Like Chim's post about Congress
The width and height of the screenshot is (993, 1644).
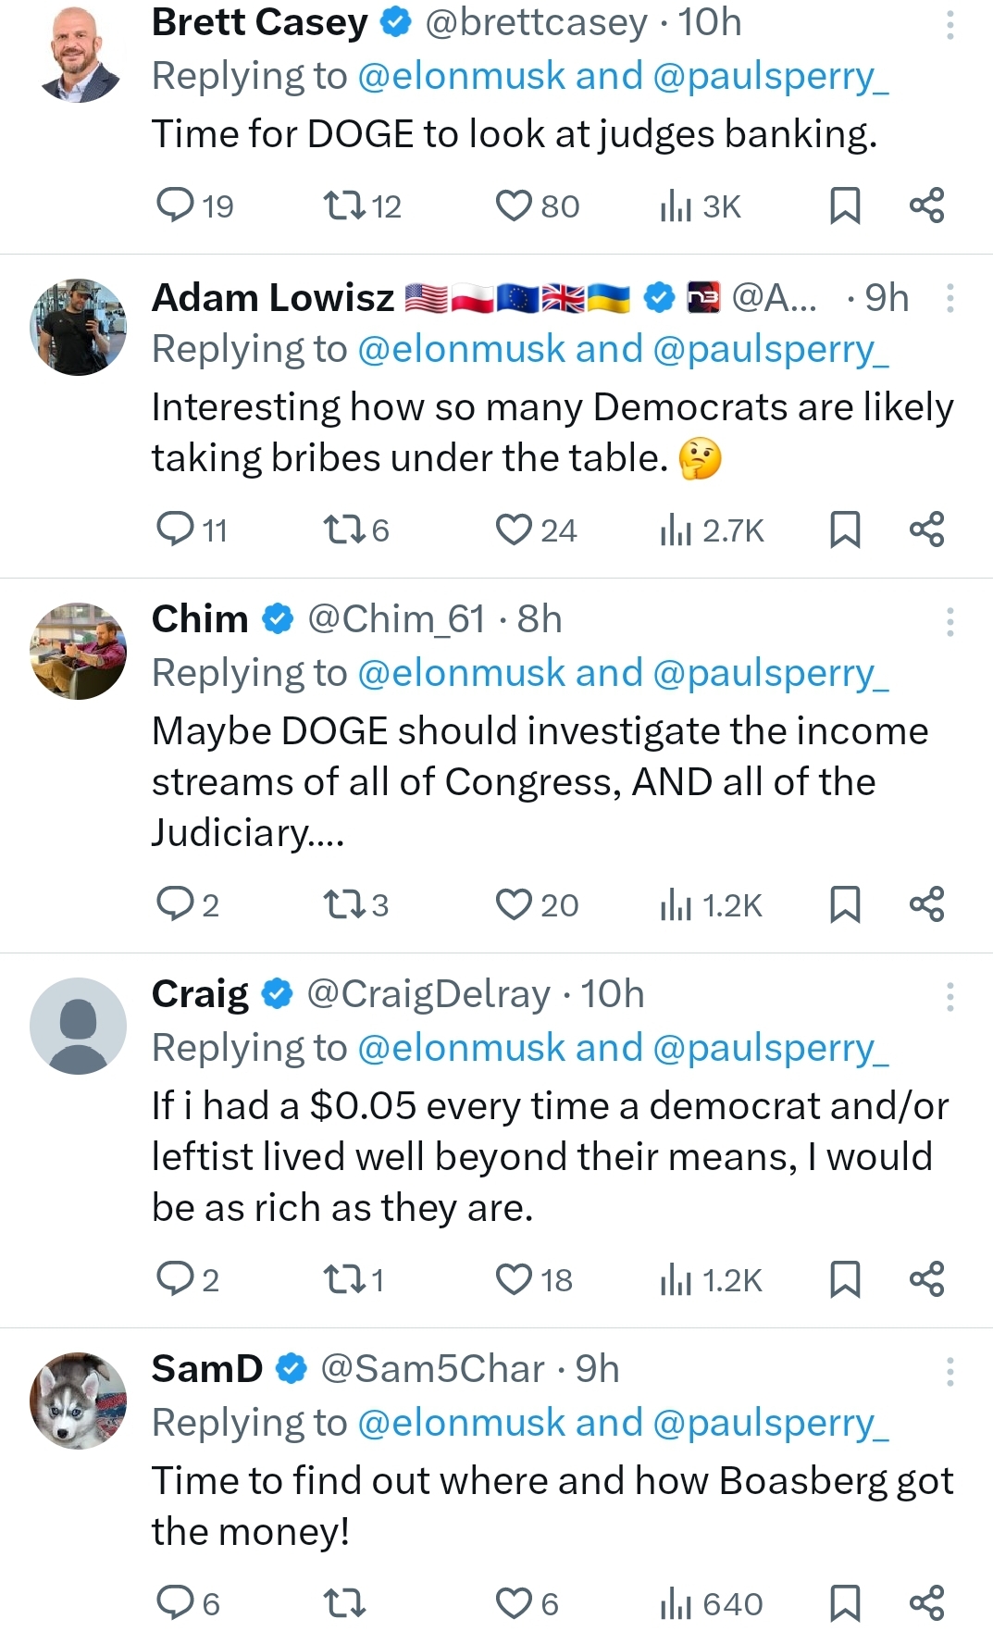514,904
